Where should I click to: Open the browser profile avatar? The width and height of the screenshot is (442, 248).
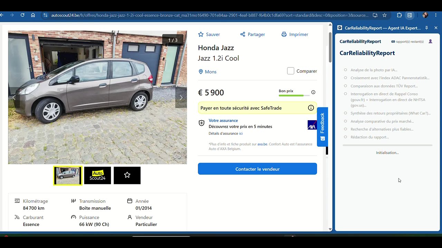[x=425, y=15]
